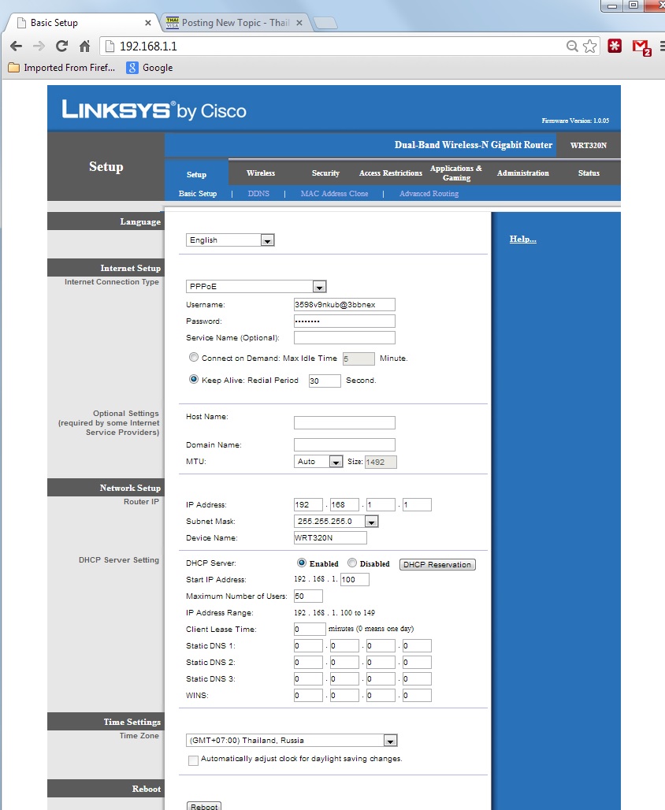Click the Maximum Number of Users field
Viewport: 665px width, 810px height.
[309, 596]
